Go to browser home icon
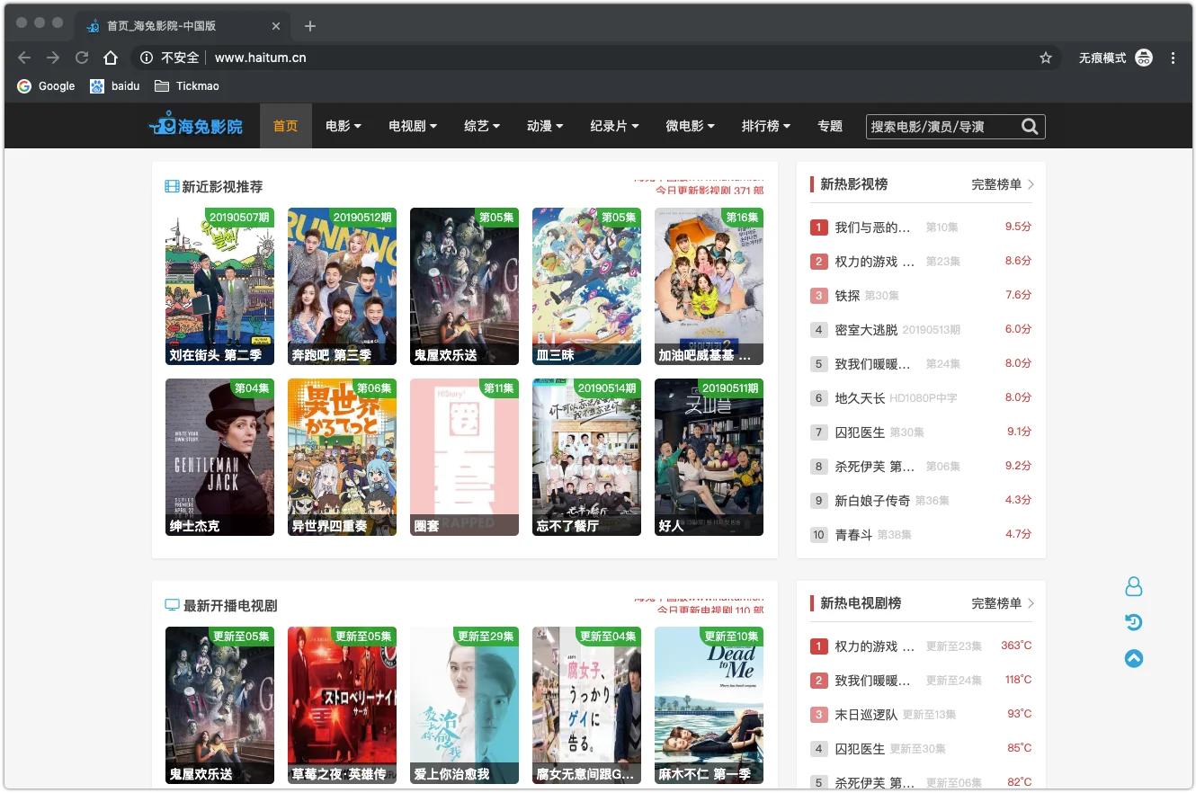 [x=111, y=58]
